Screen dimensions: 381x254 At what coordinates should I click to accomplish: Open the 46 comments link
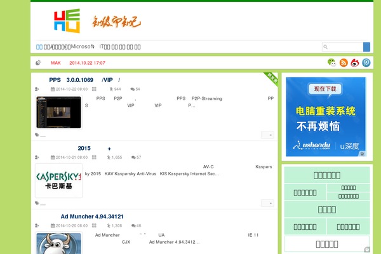pos(136,226)
